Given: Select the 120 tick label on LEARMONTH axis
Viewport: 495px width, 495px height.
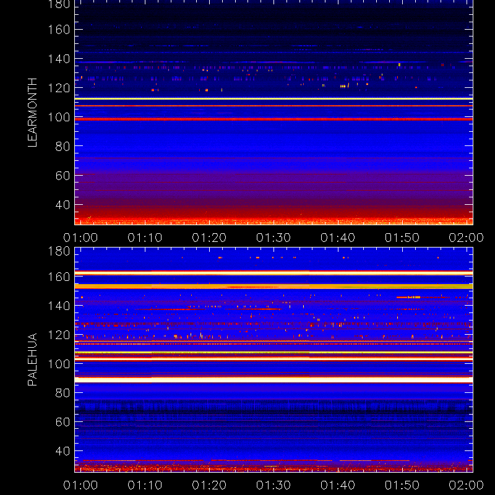Looking at the screenshot, I should tap(59, 88).
